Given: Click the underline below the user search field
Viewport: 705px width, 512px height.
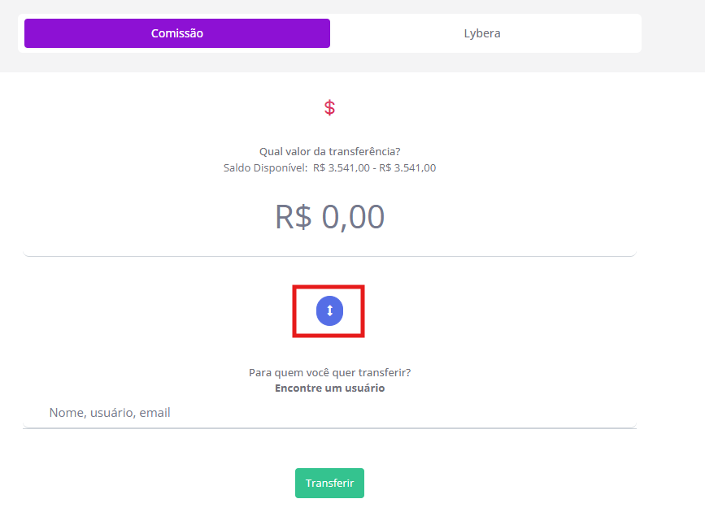Looking at the screenshot, I should coord(329,427).
